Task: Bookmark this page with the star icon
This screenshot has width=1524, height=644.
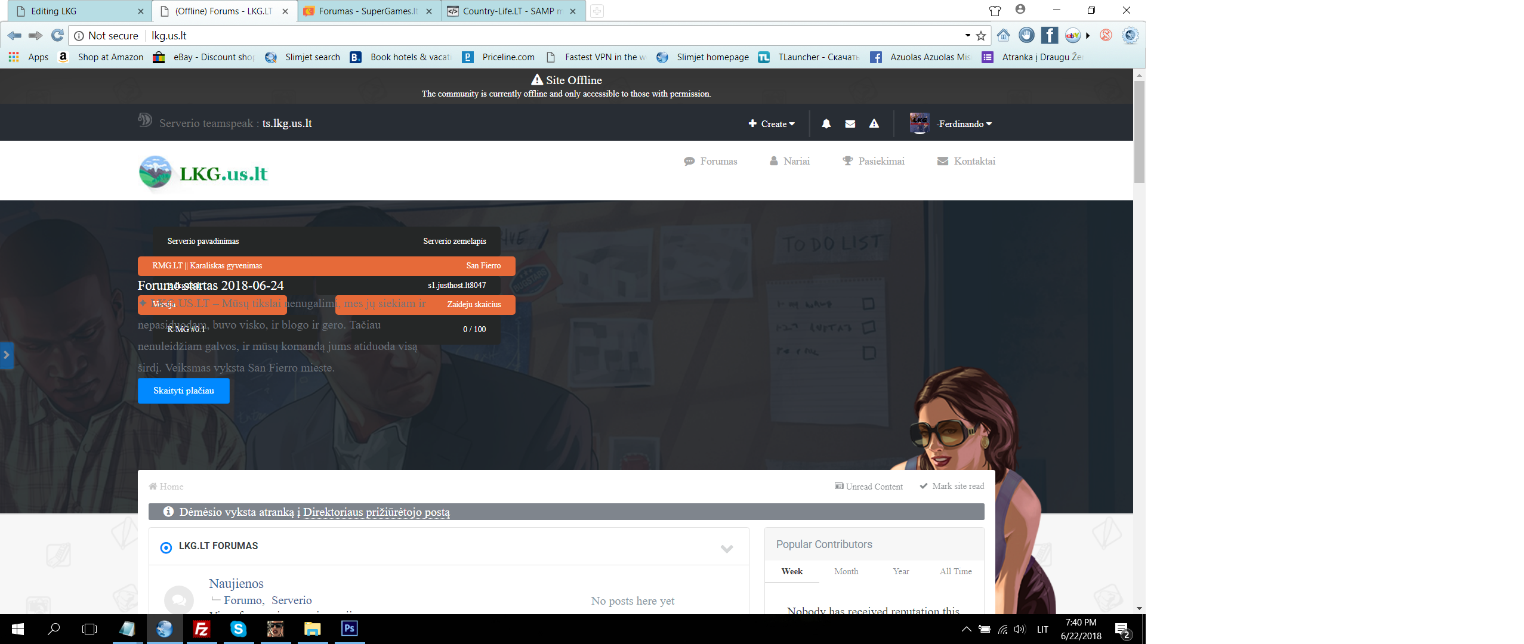Action: click(981, 36)
